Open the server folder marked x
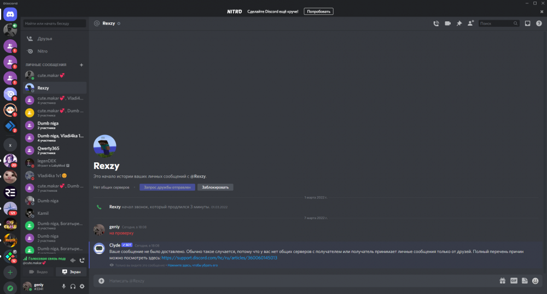Image resolution: width=547 pixels, height=294 pixels. [10, 145]
